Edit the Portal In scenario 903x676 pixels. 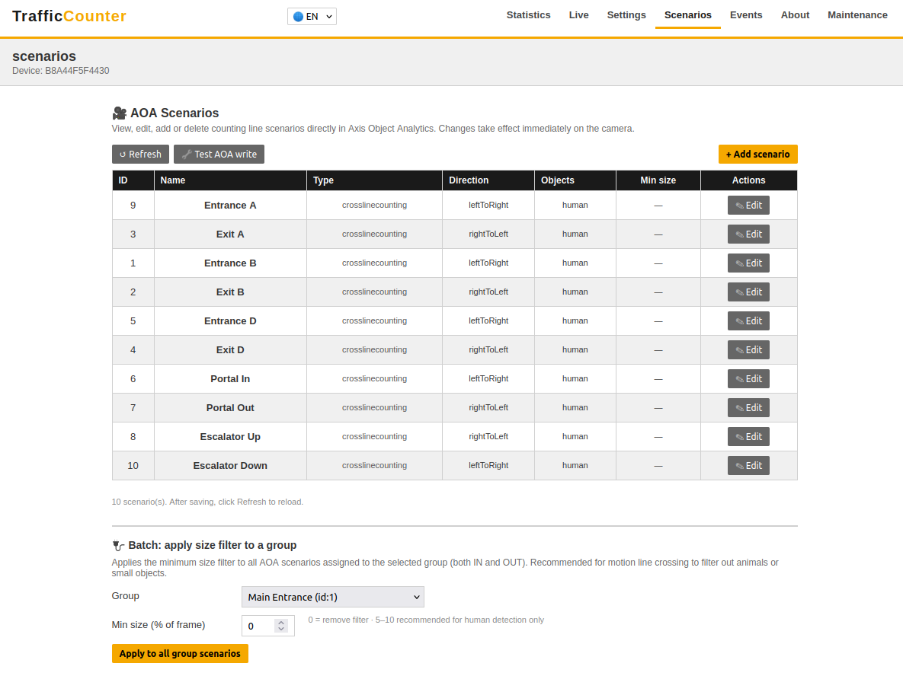[x=748, y=378]
